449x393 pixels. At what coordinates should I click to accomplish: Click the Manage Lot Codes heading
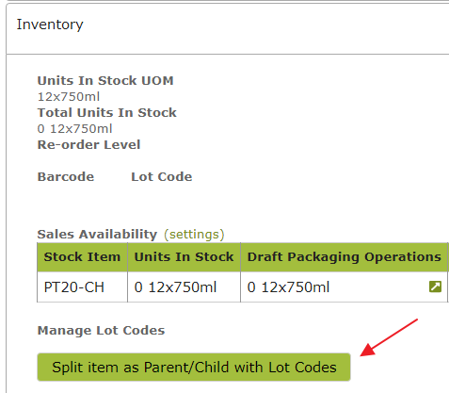pos(101,331)
